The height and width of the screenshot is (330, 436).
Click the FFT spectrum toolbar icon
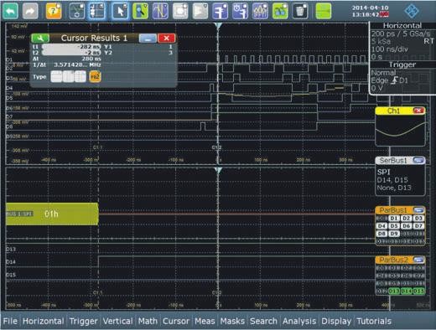(260, 11)
